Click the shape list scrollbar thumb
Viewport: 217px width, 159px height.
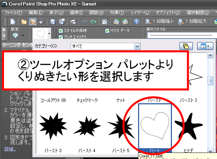tap(211, 81)
